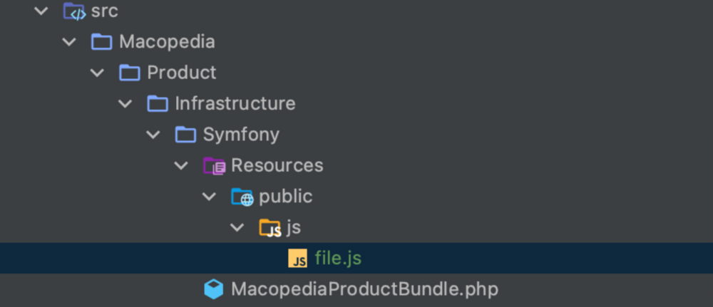The width and height of the screenshot is (713, 307).
Task: Collapse the public folder chevron
Action: tap(209, 197)
